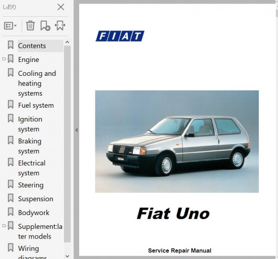The width and height of the screenshot is (278, 259).
Task: Click the Fiat Uno title text
Action: [x=173, y=214]
